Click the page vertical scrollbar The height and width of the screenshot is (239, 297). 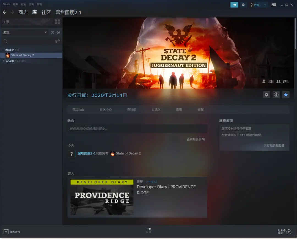coord(295,33)
